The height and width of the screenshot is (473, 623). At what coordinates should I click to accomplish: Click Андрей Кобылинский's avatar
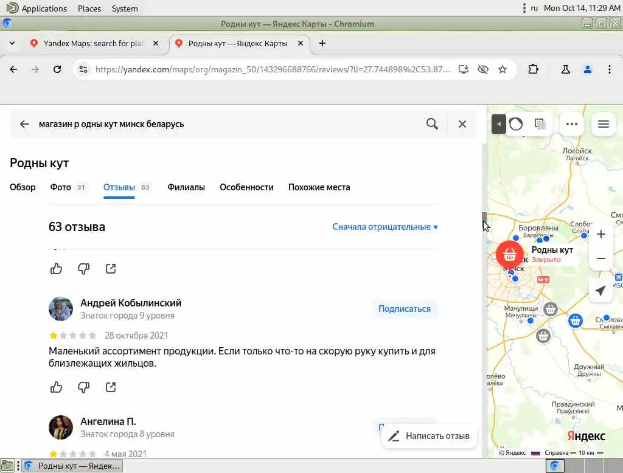click(61, 309)
